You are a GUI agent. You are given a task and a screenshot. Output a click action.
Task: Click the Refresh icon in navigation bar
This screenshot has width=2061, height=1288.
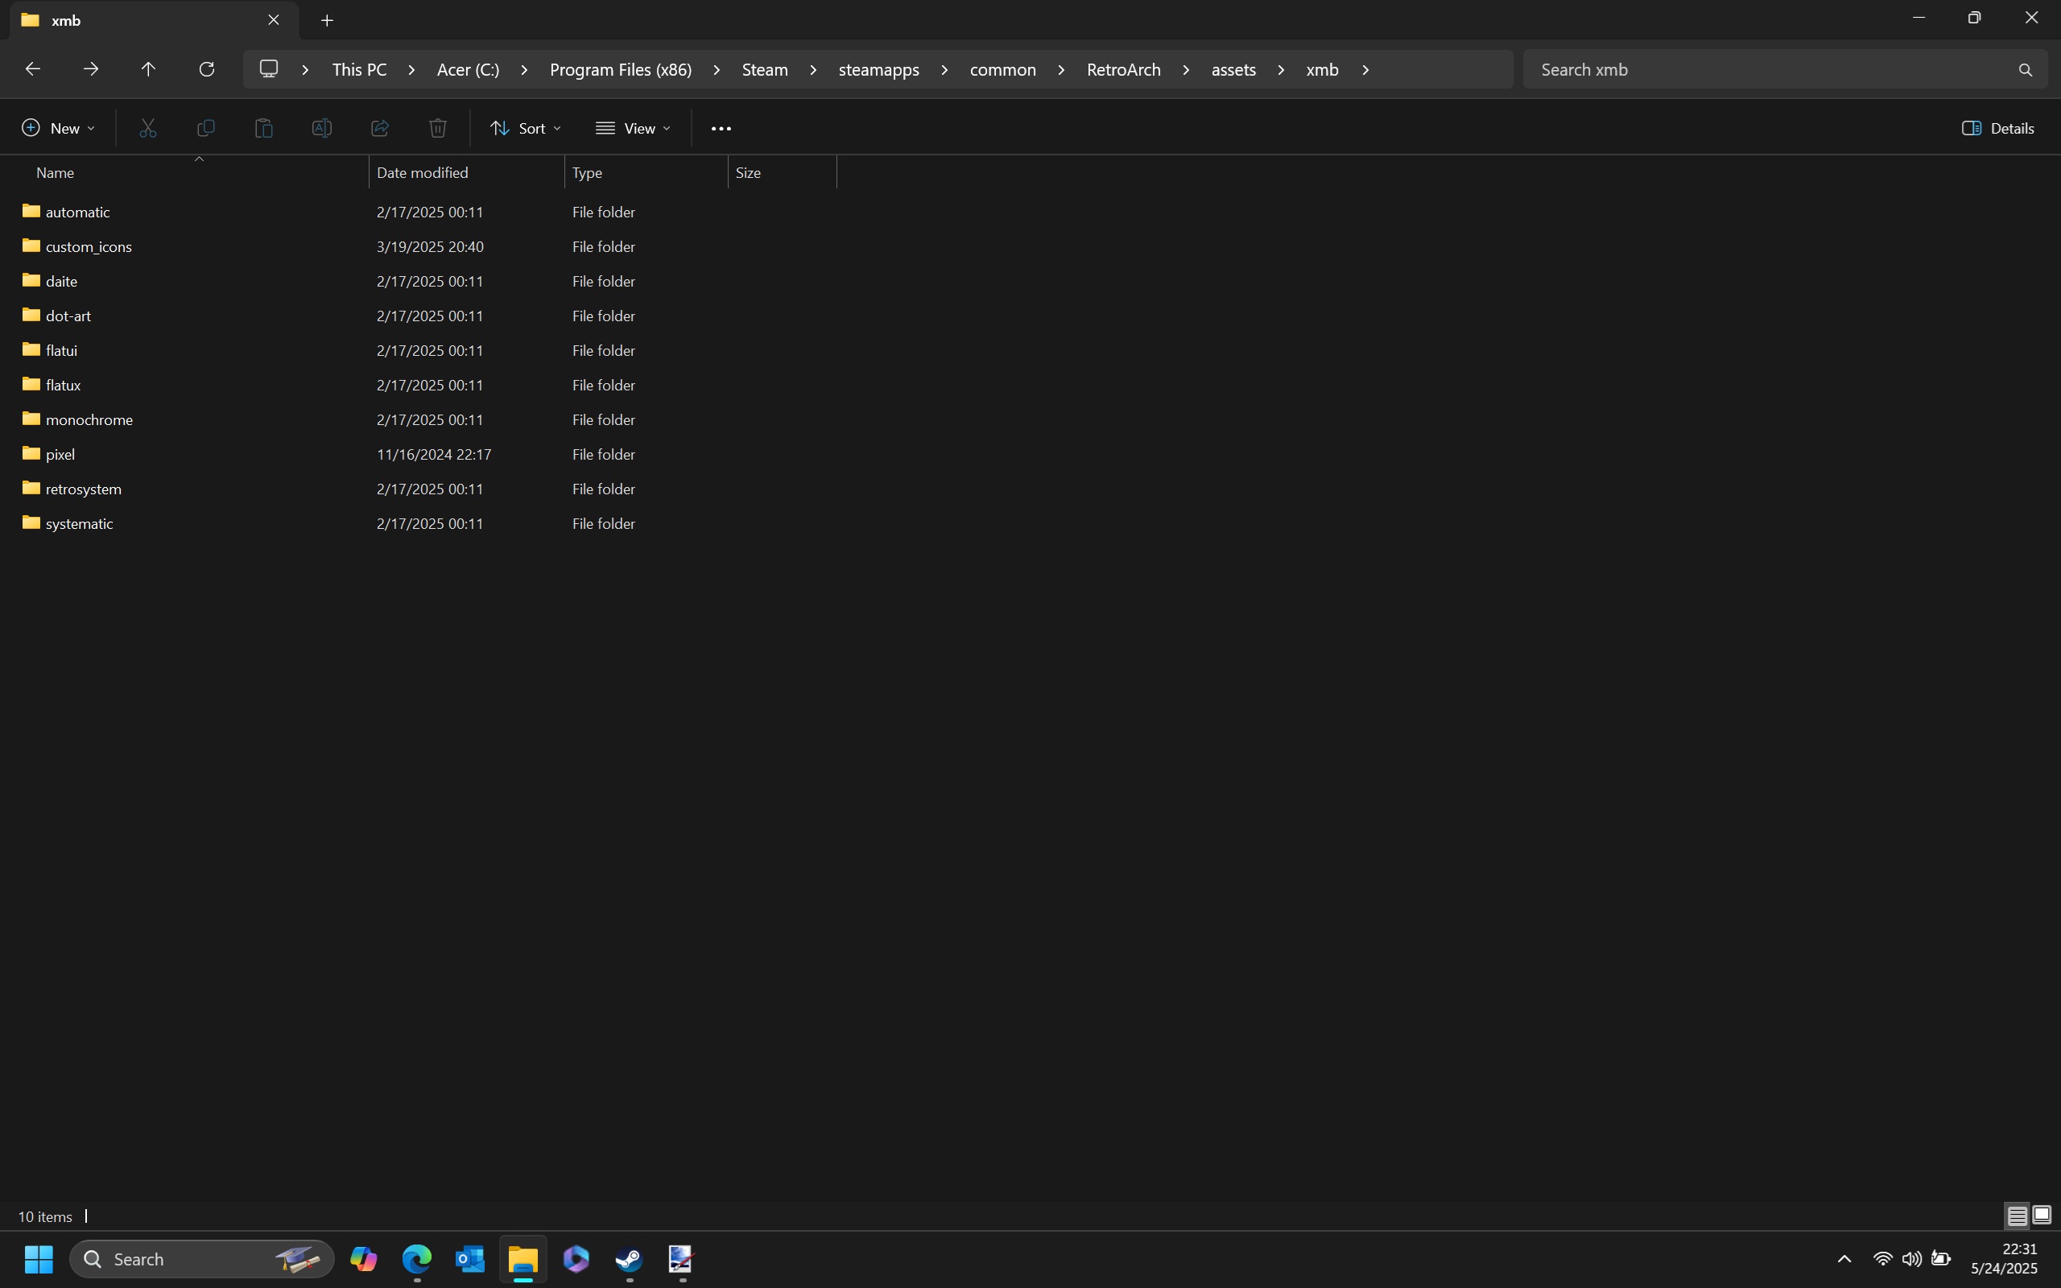pyautogui.click(x=206, y=69)
